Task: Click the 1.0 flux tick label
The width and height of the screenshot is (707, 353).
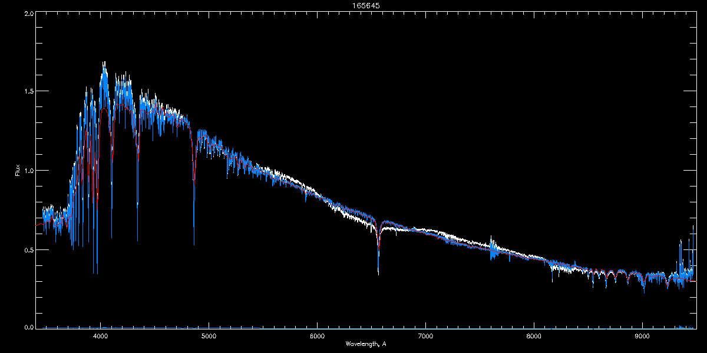Action: click(28, 171)
